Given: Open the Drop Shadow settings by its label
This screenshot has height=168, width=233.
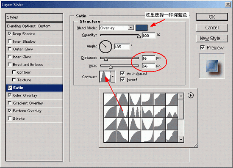Looking at the screenshot, I should (24, 34).
